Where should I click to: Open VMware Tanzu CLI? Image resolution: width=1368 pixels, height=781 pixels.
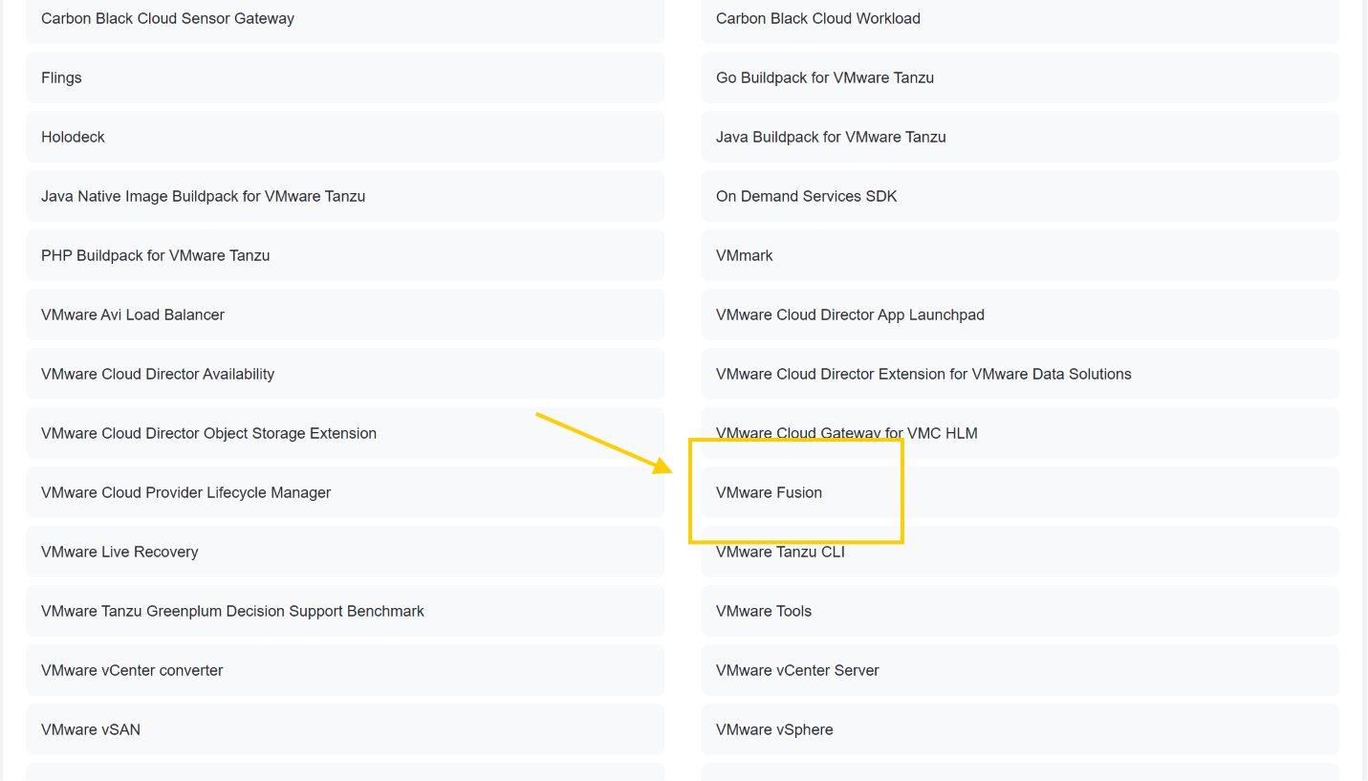1020,552
